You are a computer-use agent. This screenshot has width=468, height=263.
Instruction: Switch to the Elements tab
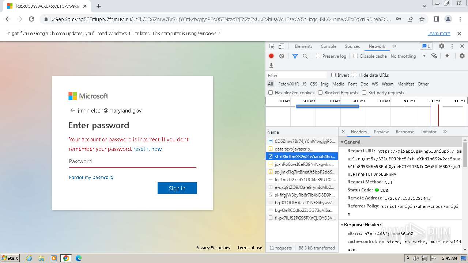click(x=303, y=46)
